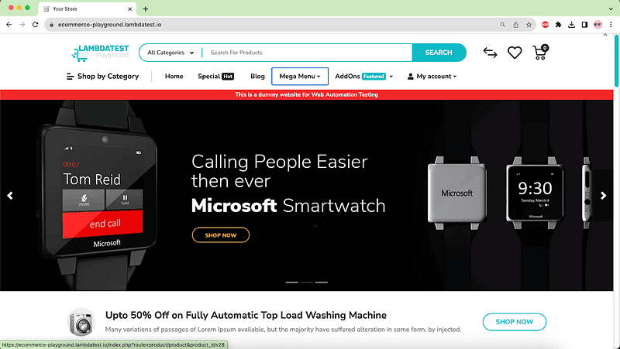Select the Your Store browser tab
The image size is (620, 349).
pyautogui.click(x=88, y=9)
